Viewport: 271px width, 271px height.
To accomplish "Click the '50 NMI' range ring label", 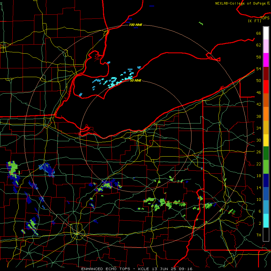I will (x=135, y=80).
